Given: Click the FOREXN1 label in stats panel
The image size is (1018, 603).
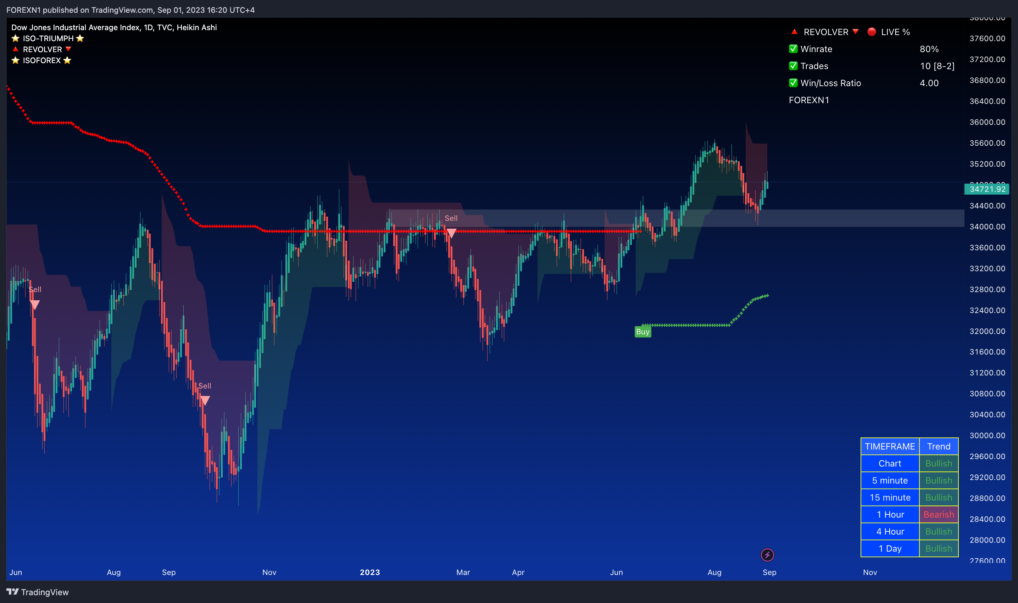Looking at the screenshot, I should point(809,100).
